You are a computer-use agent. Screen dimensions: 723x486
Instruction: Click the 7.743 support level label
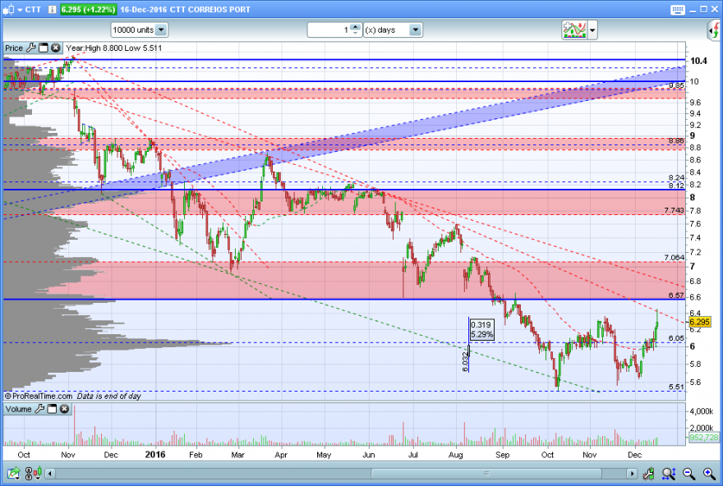[x=675, y=210]
